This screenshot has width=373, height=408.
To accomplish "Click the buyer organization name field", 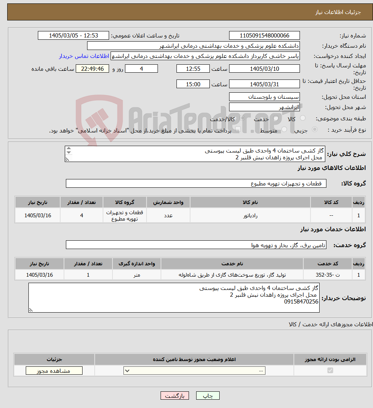I will click(x=194, y=46).
